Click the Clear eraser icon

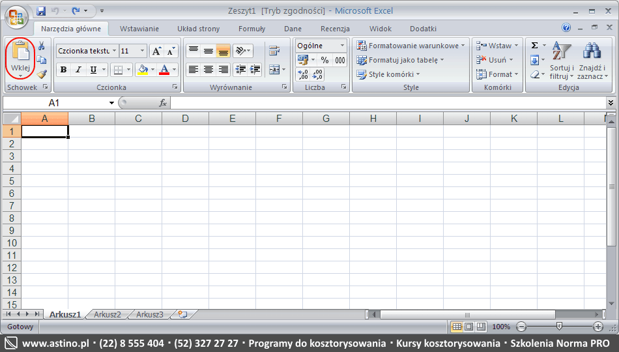tap(534, 74)
